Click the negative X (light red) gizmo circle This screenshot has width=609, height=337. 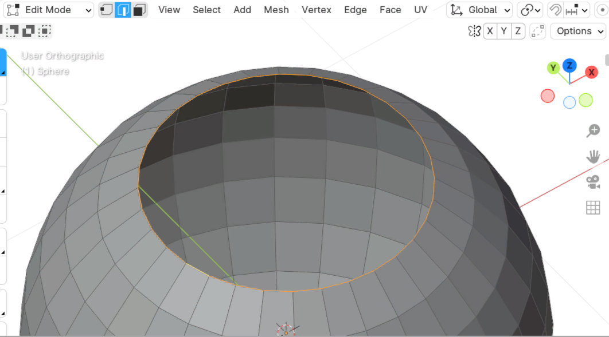[x=548, y=96]
